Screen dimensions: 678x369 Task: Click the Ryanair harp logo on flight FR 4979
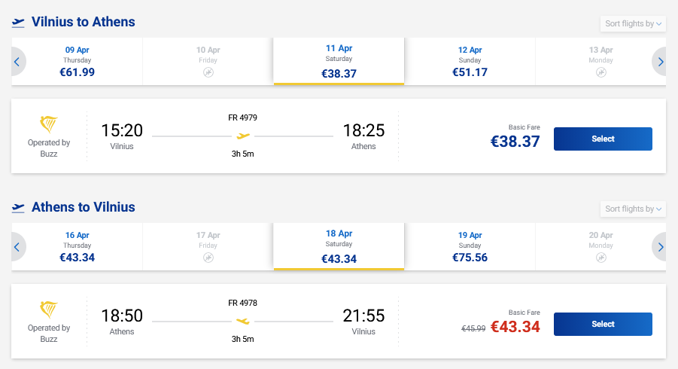click(49, 125)
